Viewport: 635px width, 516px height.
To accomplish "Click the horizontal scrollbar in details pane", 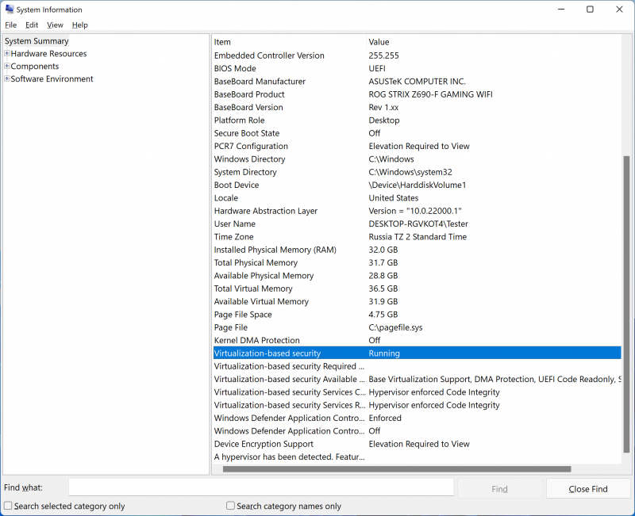I will 397,469.
